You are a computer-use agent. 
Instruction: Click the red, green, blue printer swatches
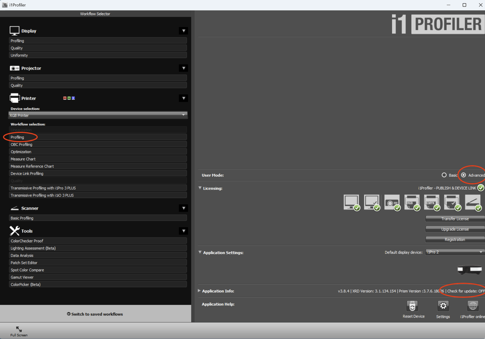(x=69, y=98)
